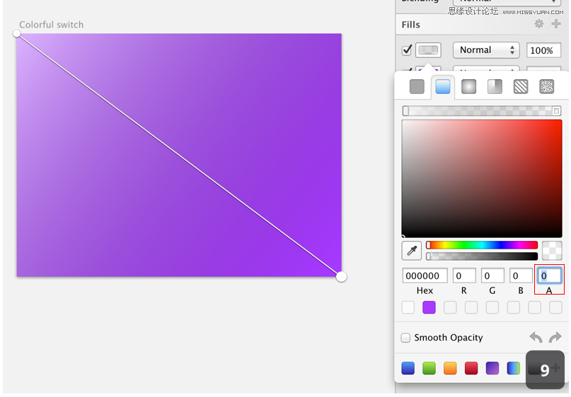Click the current color preview square

pyautogui.click(x=552, y=251)
